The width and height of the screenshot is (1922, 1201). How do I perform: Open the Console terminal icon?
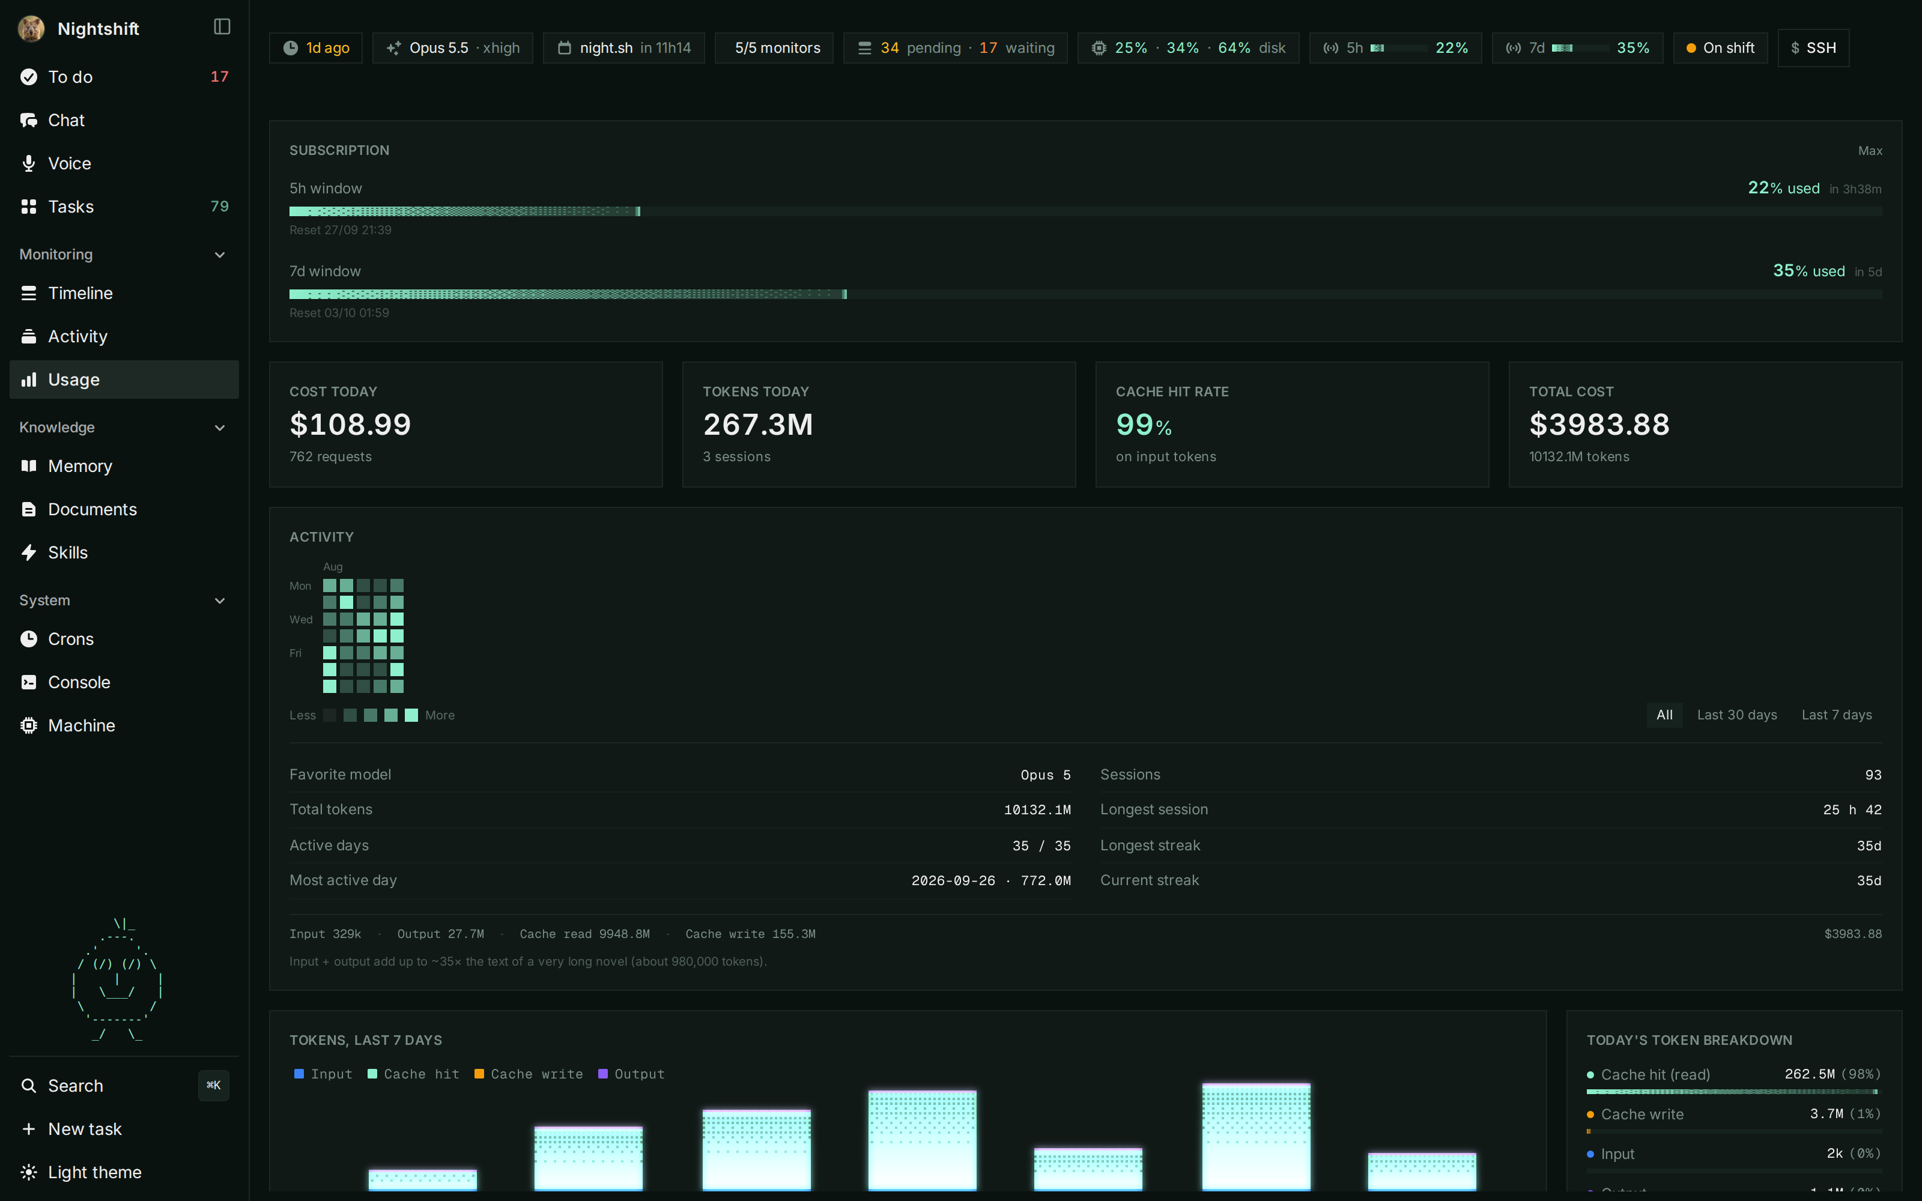pos(29,682)
